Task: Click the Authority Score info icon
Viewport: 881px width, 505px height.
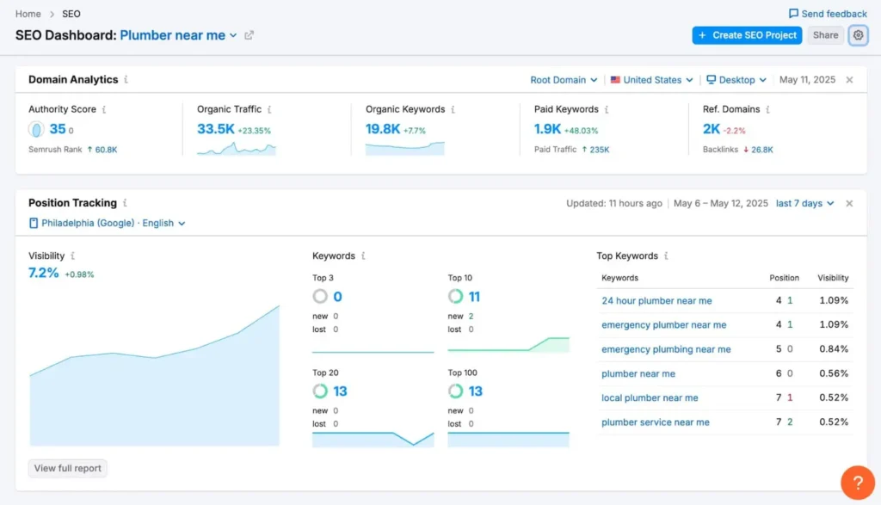Action: (x=105, y=110)
